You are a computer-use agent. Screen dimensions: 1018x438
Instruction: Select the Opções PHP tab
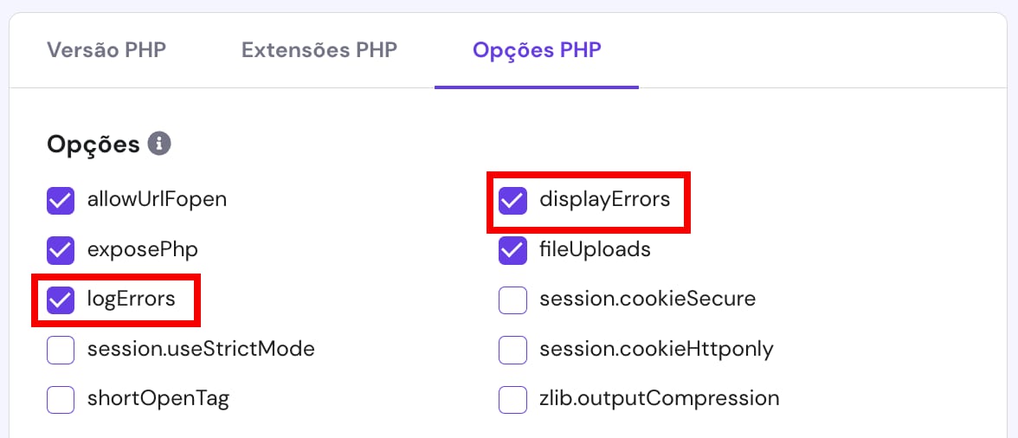pyautogui.click(x=537, y=49)
